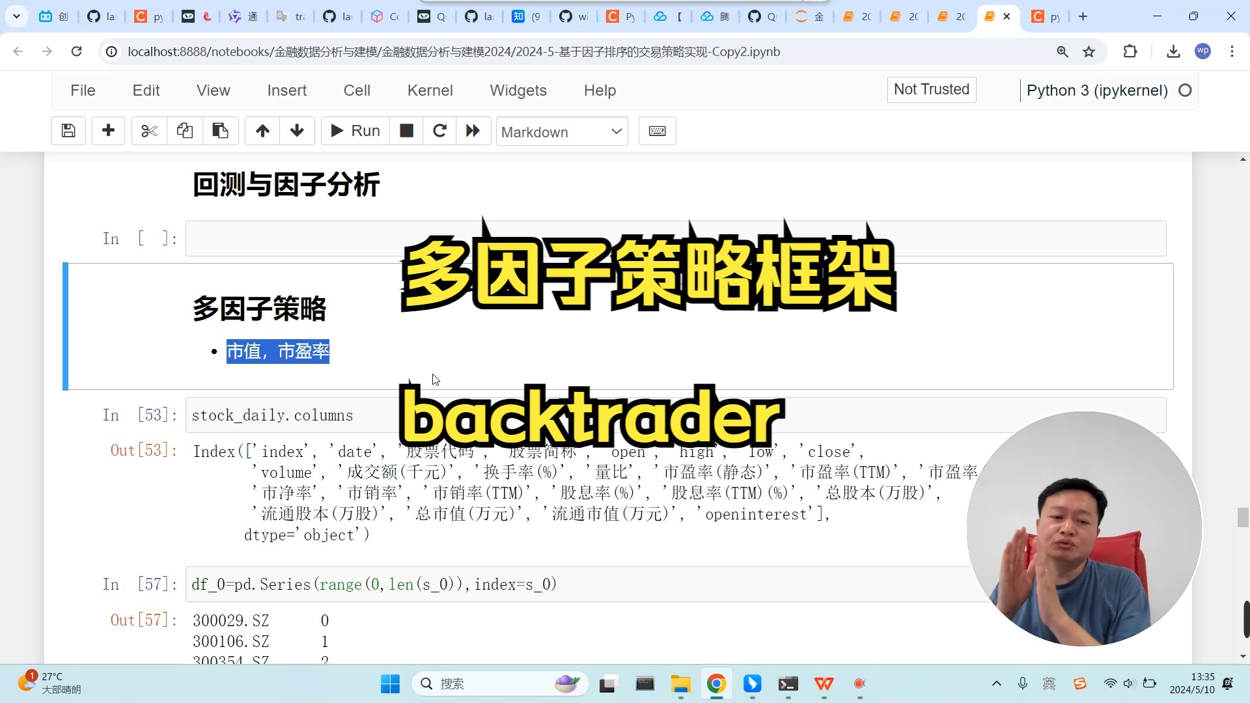Show hidden system tray icons
The width and height of the screenshot is (1250, 703).
(996, 683)
